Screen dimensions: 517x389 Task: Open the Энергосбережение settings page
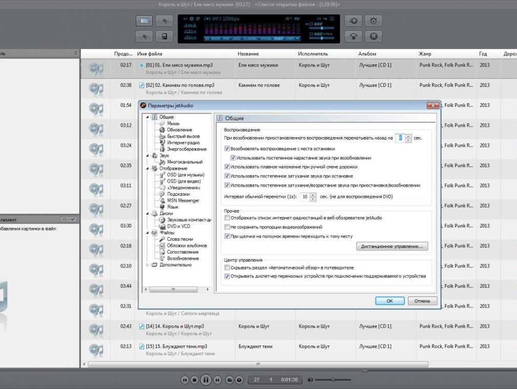pyautogui.click(x=187, y=149)
